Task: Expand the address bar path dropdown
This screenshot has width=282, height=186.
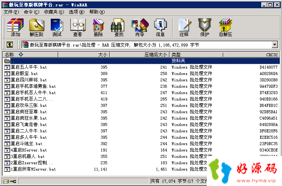Action: click(274, 45)
